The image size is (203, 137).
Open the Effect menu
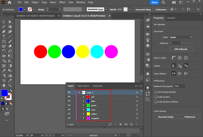[x=62, y=2]
